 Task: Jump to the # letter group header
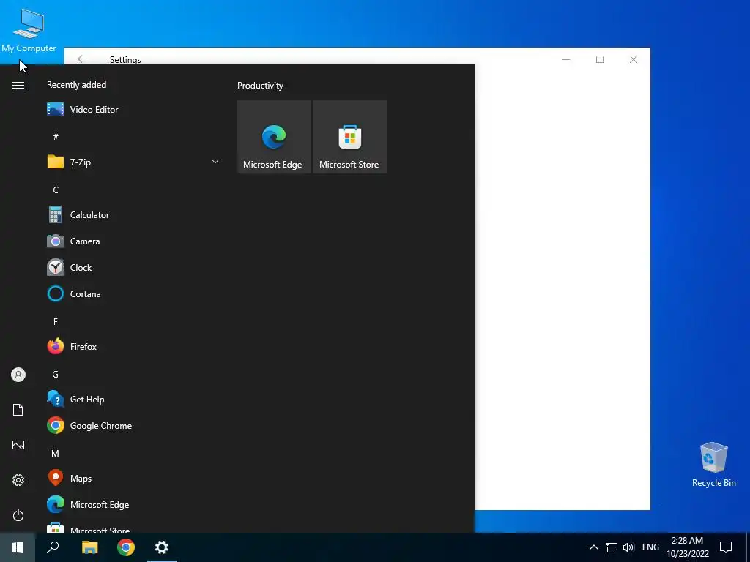pyautogui.click(x=56, y=137)
